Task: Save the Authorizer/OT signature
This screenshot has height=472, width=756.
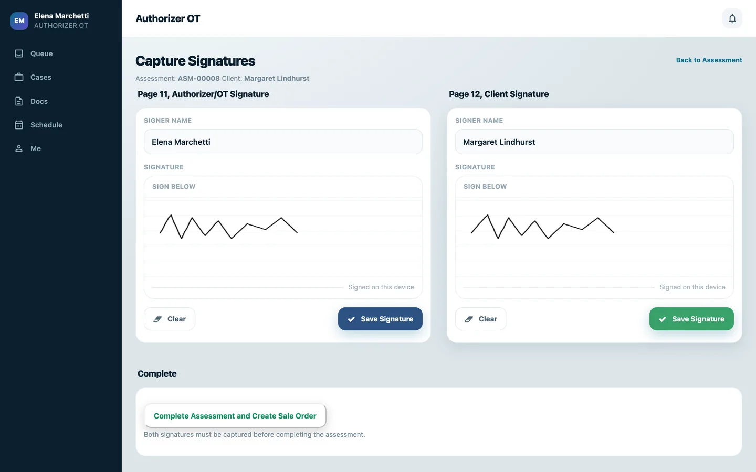Action: point(380,319)
